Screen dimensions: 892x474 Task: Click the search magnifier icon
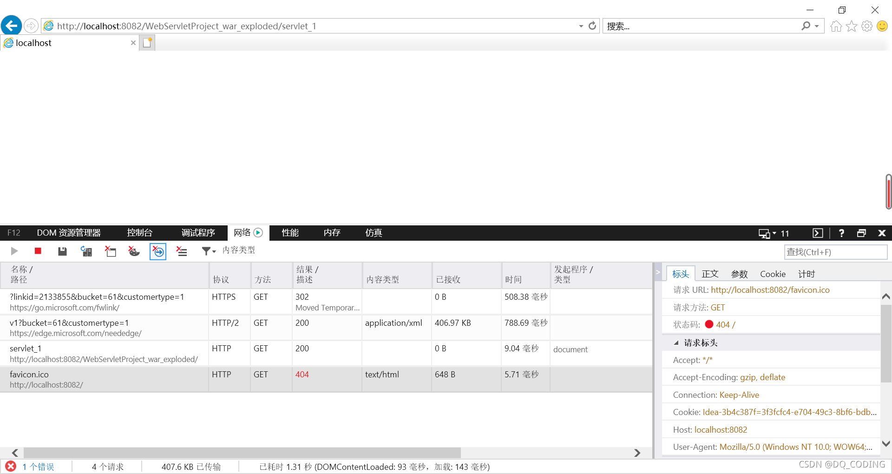[x=806, y=26]
